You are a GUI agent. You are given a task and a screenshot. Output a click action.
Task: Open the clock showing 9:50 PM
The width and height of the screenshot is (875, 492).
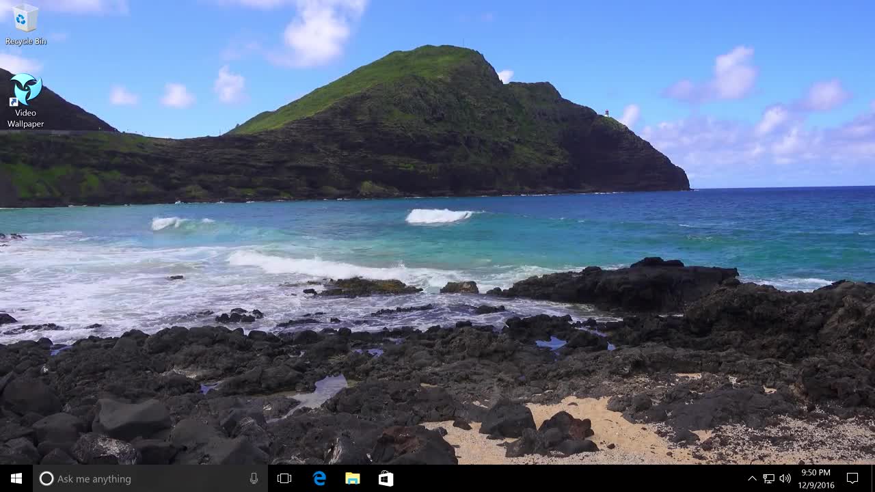(814, 473)
